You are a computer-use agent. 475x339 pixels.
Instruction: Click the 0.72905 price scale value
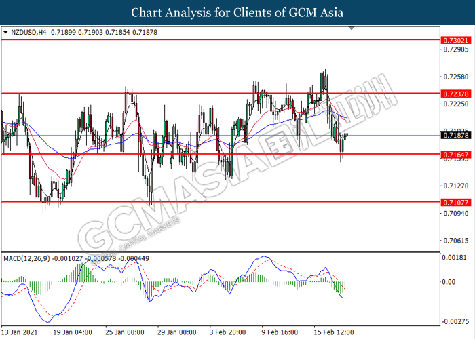455,49
